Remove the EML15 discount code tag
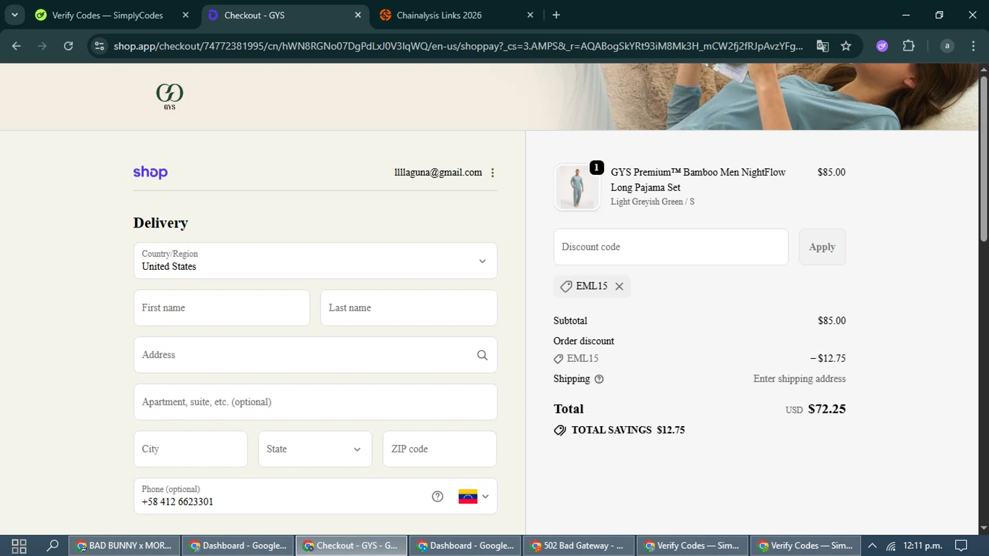 pos(619,286)
